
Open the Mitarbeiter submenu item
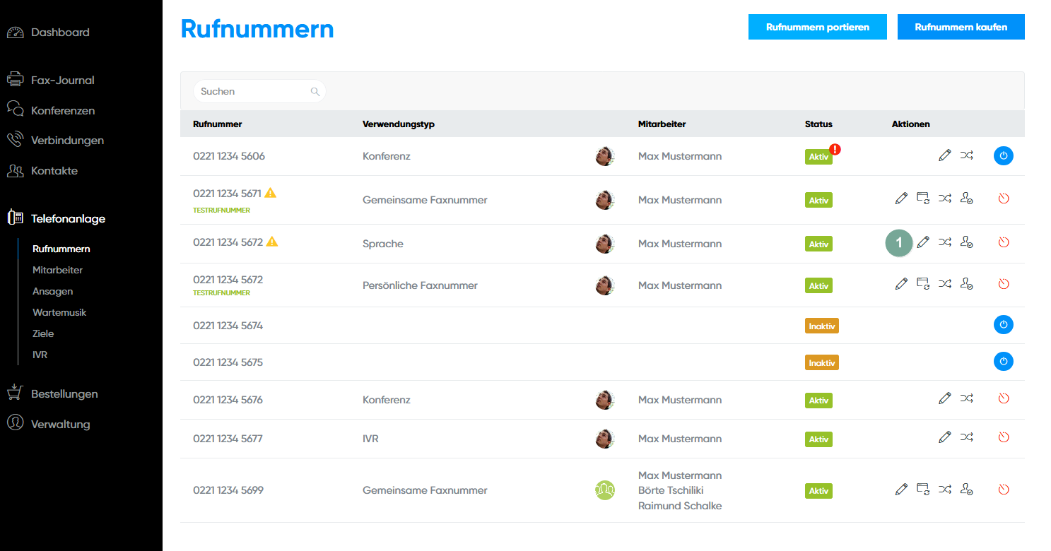coord(57,270)
